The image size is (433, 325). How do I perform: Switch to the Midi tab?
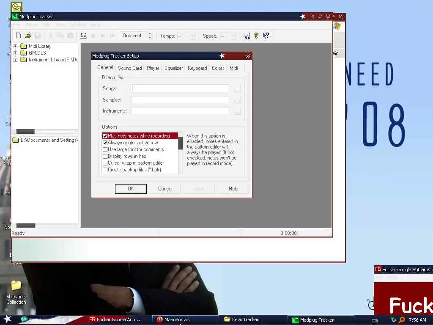233,68
